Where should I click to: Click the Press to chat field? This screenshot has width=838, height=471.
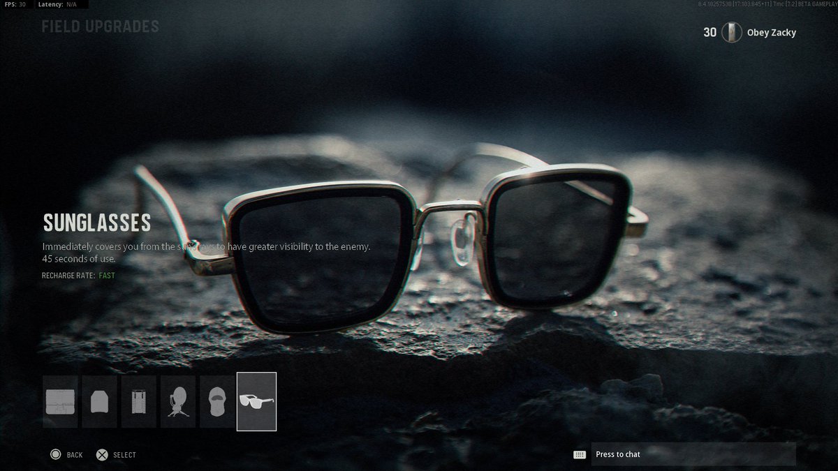pos(693,454)
